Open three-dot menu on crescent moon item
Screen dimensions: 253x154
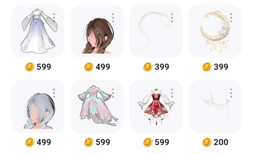(x=231, y=18)
